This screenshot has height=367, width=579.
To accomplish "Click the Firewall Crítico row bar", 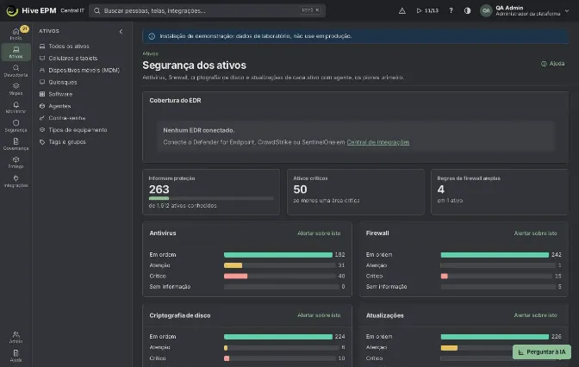I will coord(498,277).
